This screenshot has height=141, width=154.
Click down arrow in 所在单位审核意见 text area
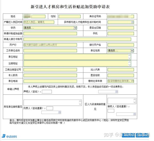pos(80,104)
